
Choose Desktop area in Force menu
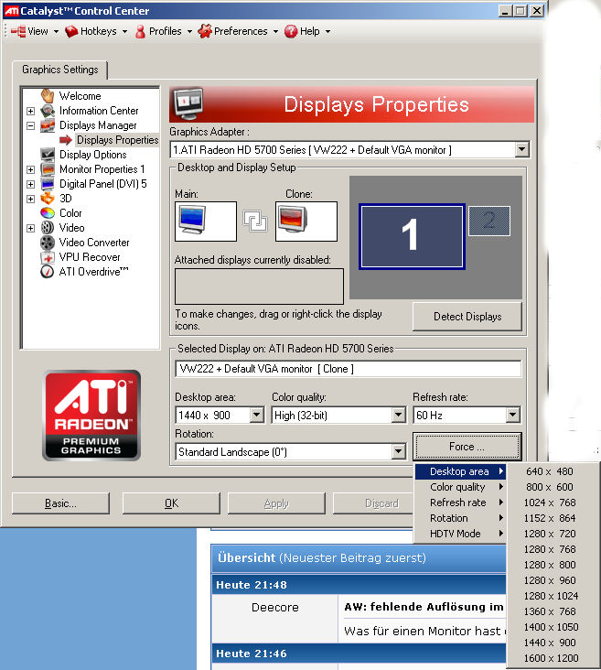pyautogui.click(x=460, y=471)
